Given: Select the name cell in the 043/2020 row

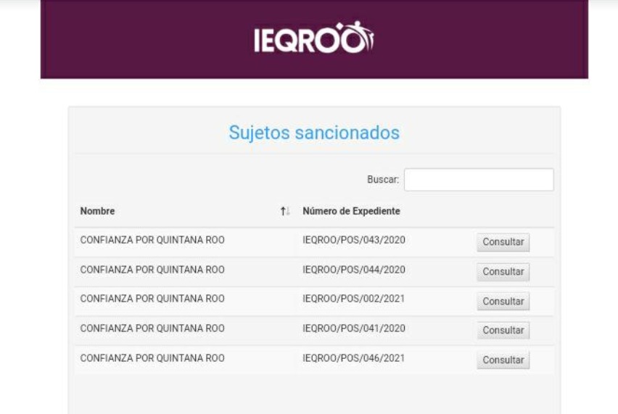Looking at the screenshot, I should point(152,240).
